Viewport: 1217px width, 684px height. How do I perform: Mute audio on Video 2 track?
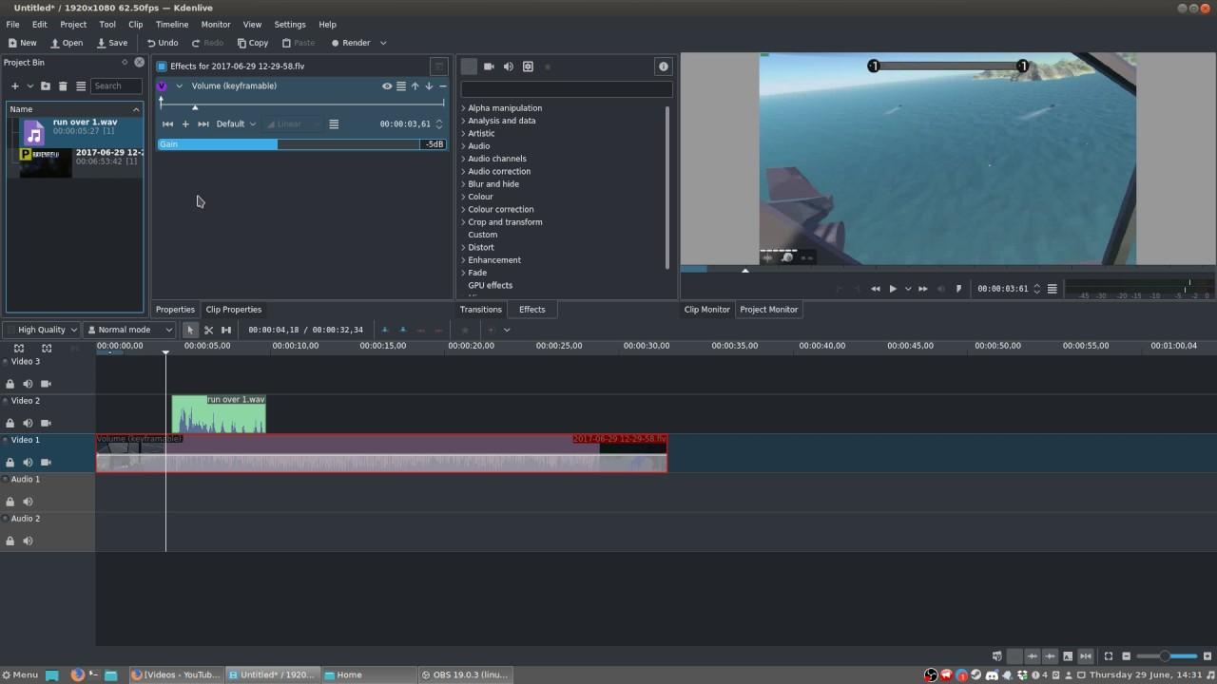tap(28, 423)
